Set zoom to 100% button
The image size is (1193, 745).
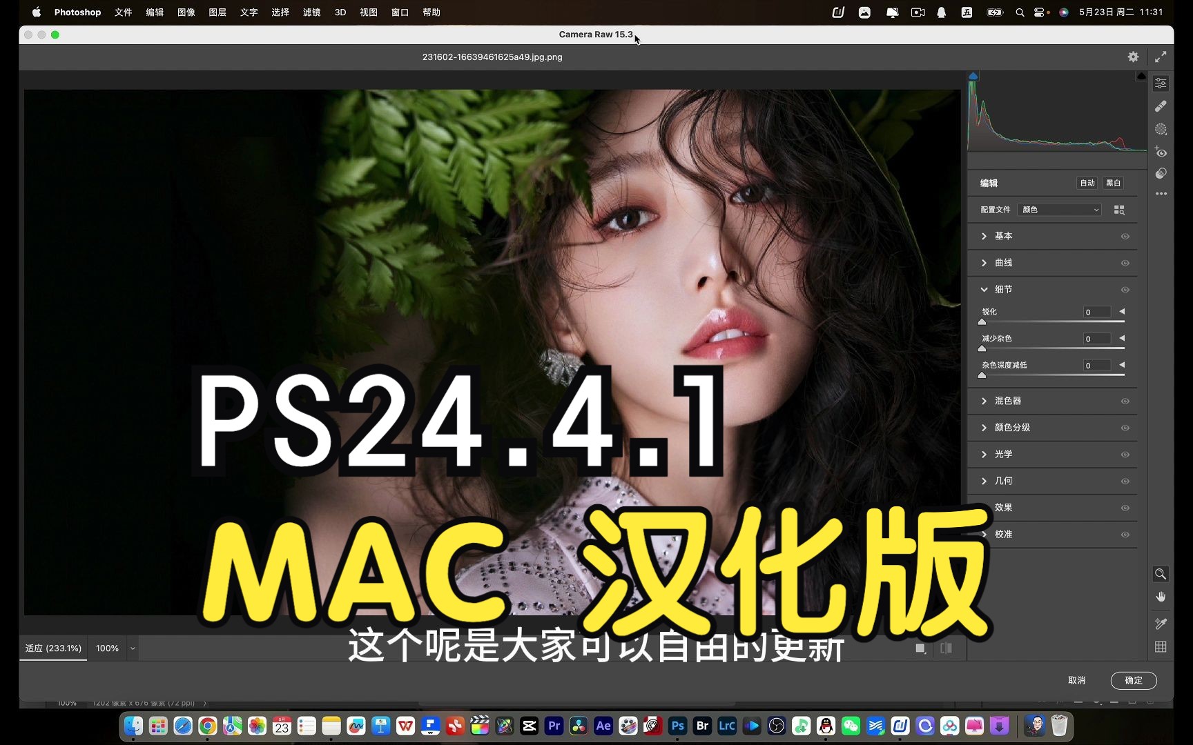coord(107,648)
